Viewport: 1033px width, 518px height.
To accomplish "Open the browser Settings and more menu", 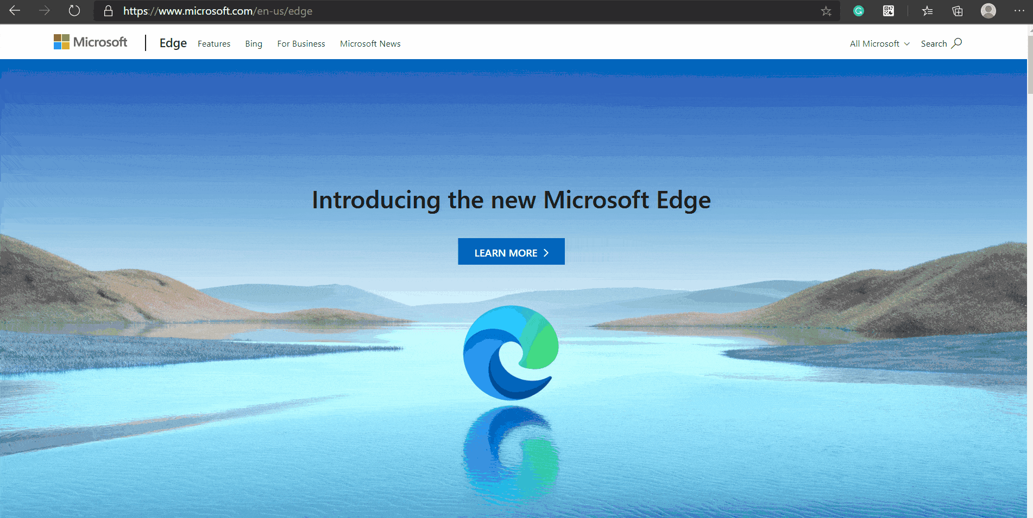I will pos(1019,11).
